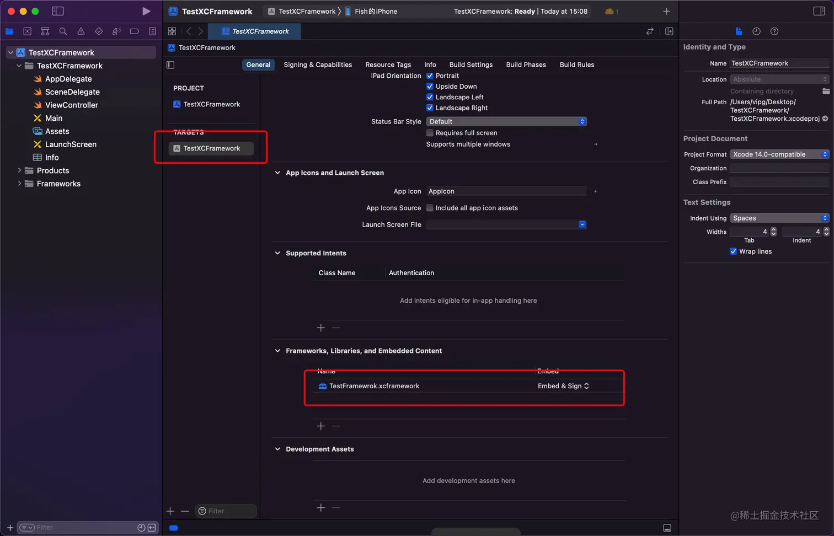Toggle the left navigator sidebar
This screenshot has height=536, width=834.
pyautogui.click(x=57, y=11)
